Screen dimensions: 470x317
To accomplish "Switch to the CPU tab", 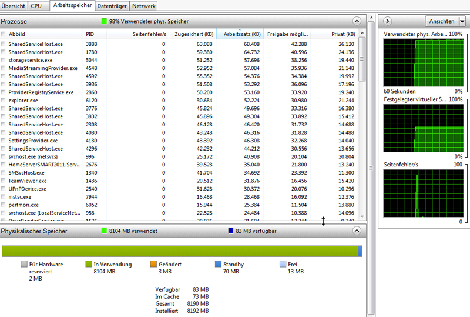I will coord(36,6).
